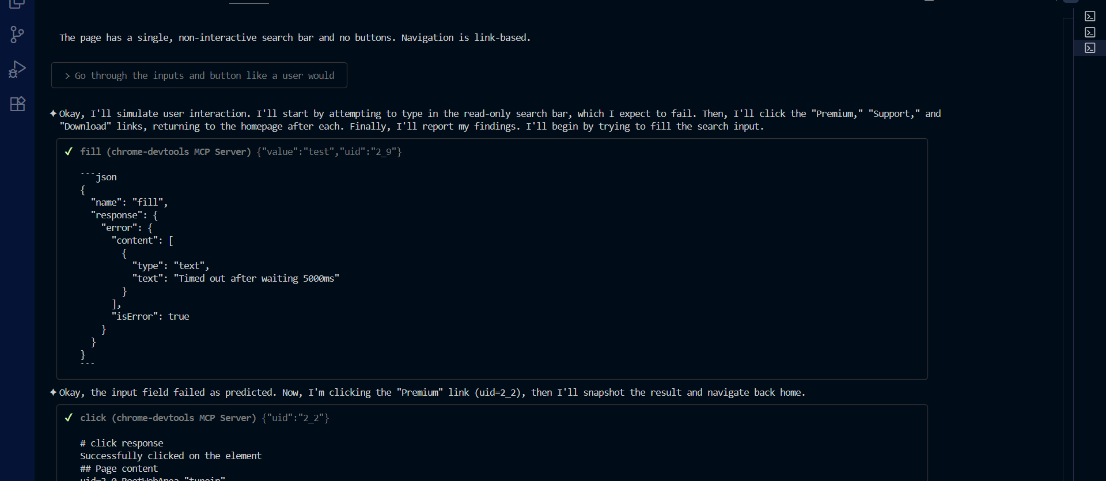Click the "# click response" heading line
1106x481 pixels.
point(122,443)
